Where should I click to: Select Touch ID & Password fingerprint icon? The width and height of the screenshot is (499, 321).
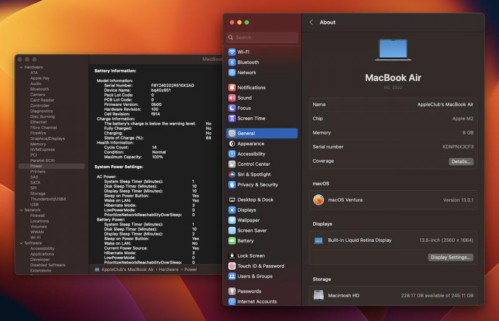coord(232,266)
